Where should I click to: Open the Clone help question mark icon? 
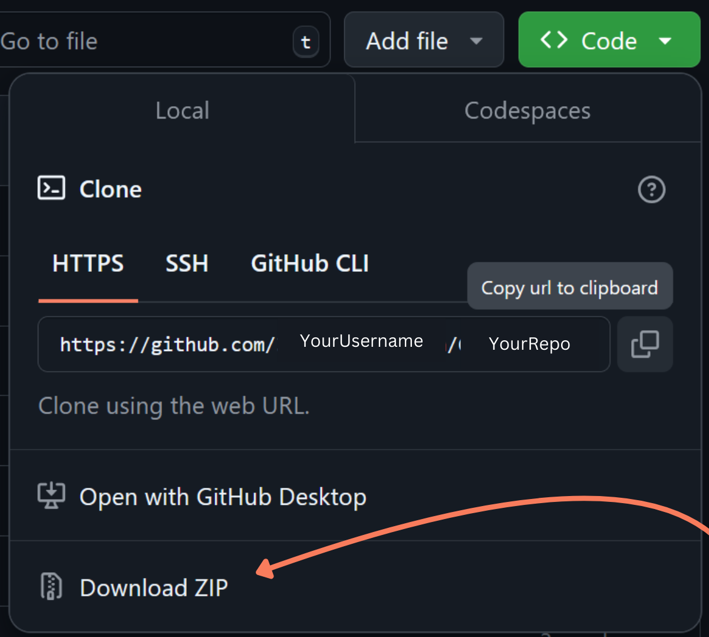tap(651, 190)
